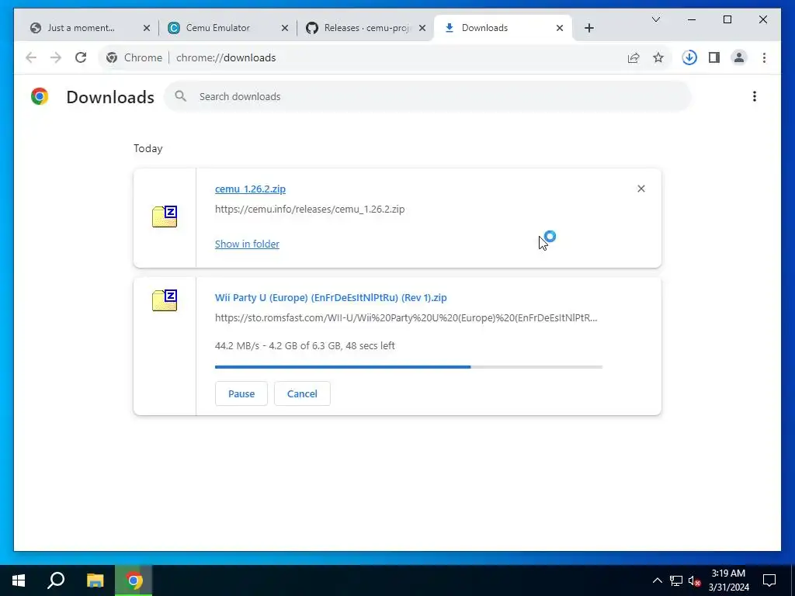Toggle the Chrome side panel
The width and height of the screenshot is (795, 596).
pos(714,57)
